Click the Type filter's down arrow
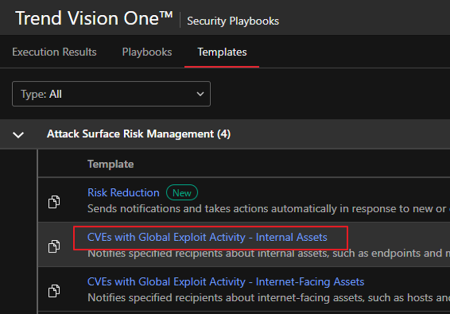The height and width of the screenshot is (314, 450). (x=200, y=94)
